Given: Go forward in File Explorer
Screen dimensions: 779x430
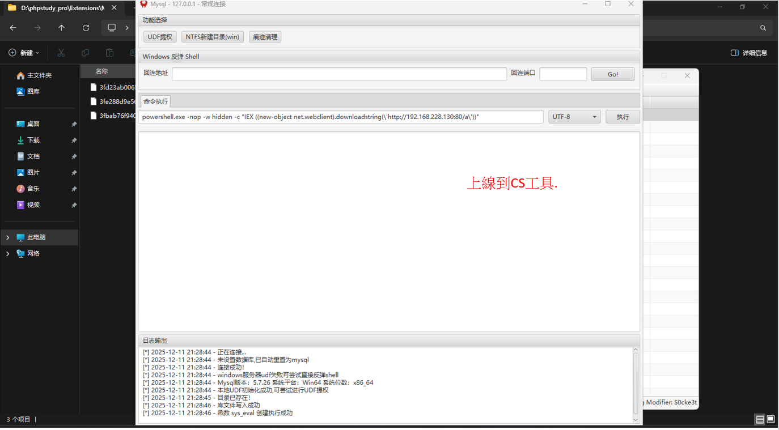Looking at the screenshot, I should [x=37, y=28].
